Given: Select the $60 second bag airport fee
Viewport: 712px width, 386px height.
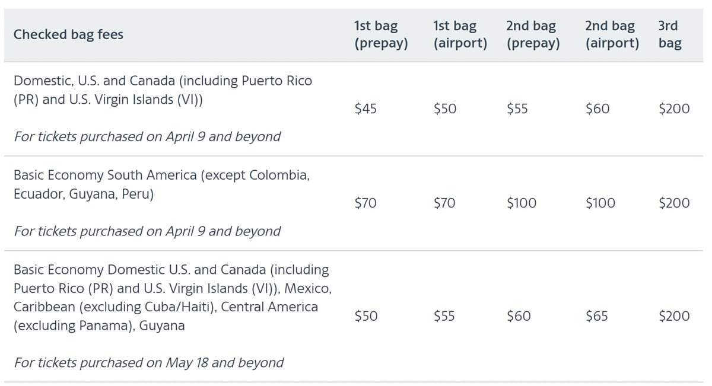Looking at the screenshot, I should (597, 109).
